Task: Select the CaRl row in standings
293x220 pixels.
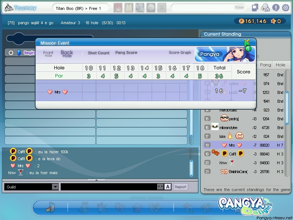Action: [244, 154]
